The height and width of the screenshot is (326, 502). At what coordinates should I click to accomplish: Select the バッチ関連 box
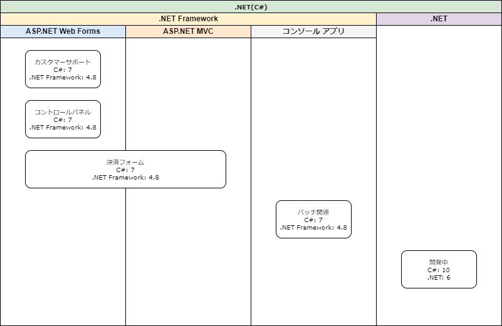point(313,219)
